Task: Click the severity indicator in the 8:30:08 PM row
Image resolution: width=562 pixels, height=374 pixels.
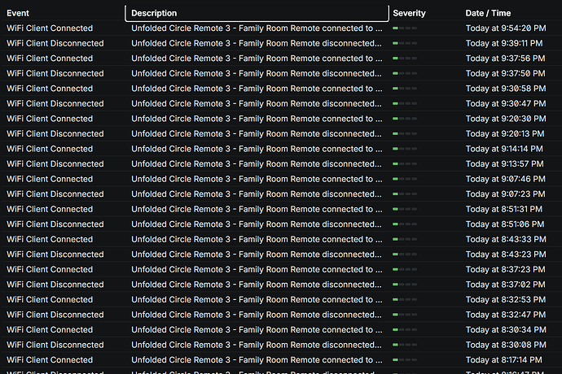Action: pos(405,344)
